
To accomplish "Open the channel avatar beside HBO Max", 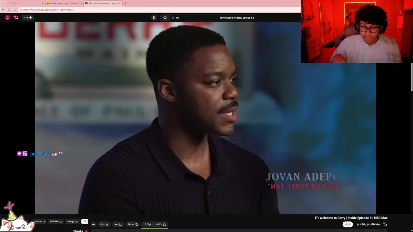I will (385, 224).
